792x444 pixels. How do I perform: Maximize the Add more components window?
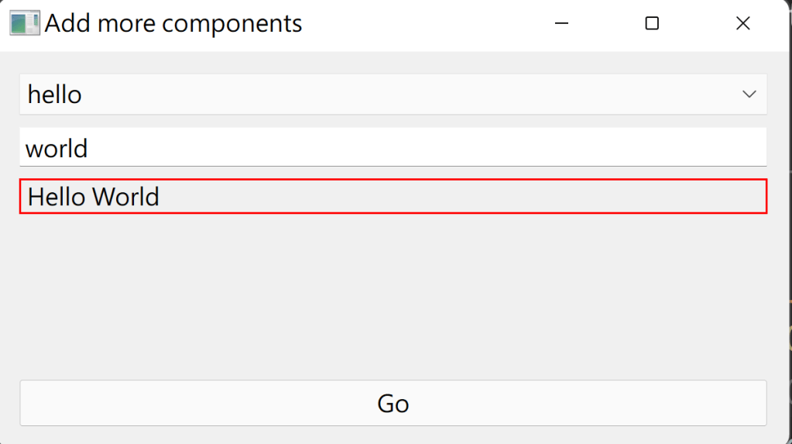pos(652,24)
